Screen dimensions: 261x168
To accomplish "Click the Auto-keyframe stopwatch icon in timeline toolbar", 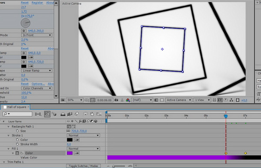I will click(x=92, y=114).
